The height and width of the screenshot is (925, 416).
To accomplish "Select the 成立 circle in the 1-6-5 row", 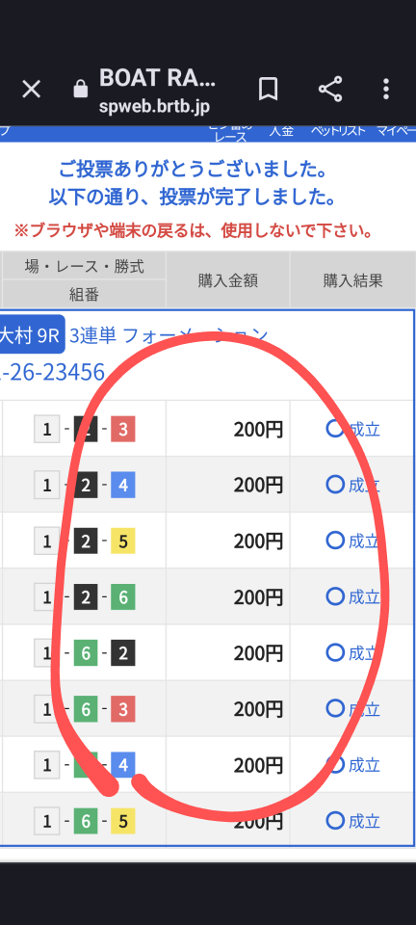I will point(335,820).
